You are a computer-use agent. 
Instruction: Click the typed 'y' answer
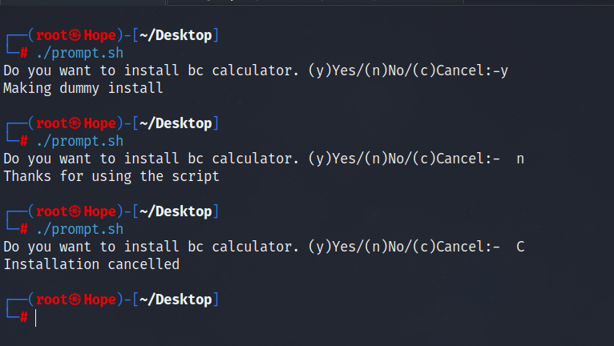point(504,70)
